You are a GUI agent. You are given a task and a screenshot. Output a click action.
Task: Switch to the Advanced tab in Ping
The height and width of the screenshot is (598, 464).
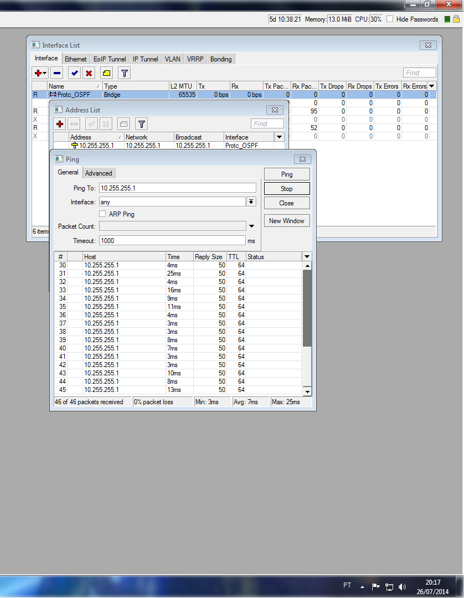[99, 173]
